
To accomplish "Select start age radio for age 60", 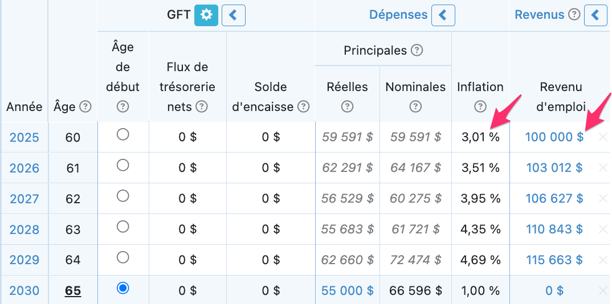I will coord(123,135).
